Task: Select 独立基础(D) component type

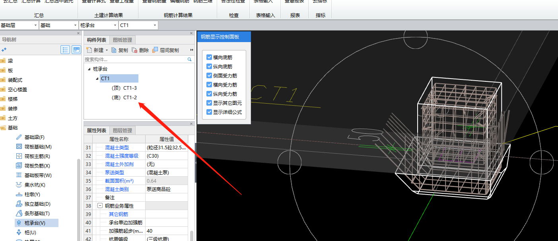Action: [x=37, y=204]
